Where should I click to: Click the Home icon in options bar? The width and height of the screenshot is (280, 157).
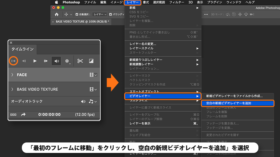click(57, 15)
